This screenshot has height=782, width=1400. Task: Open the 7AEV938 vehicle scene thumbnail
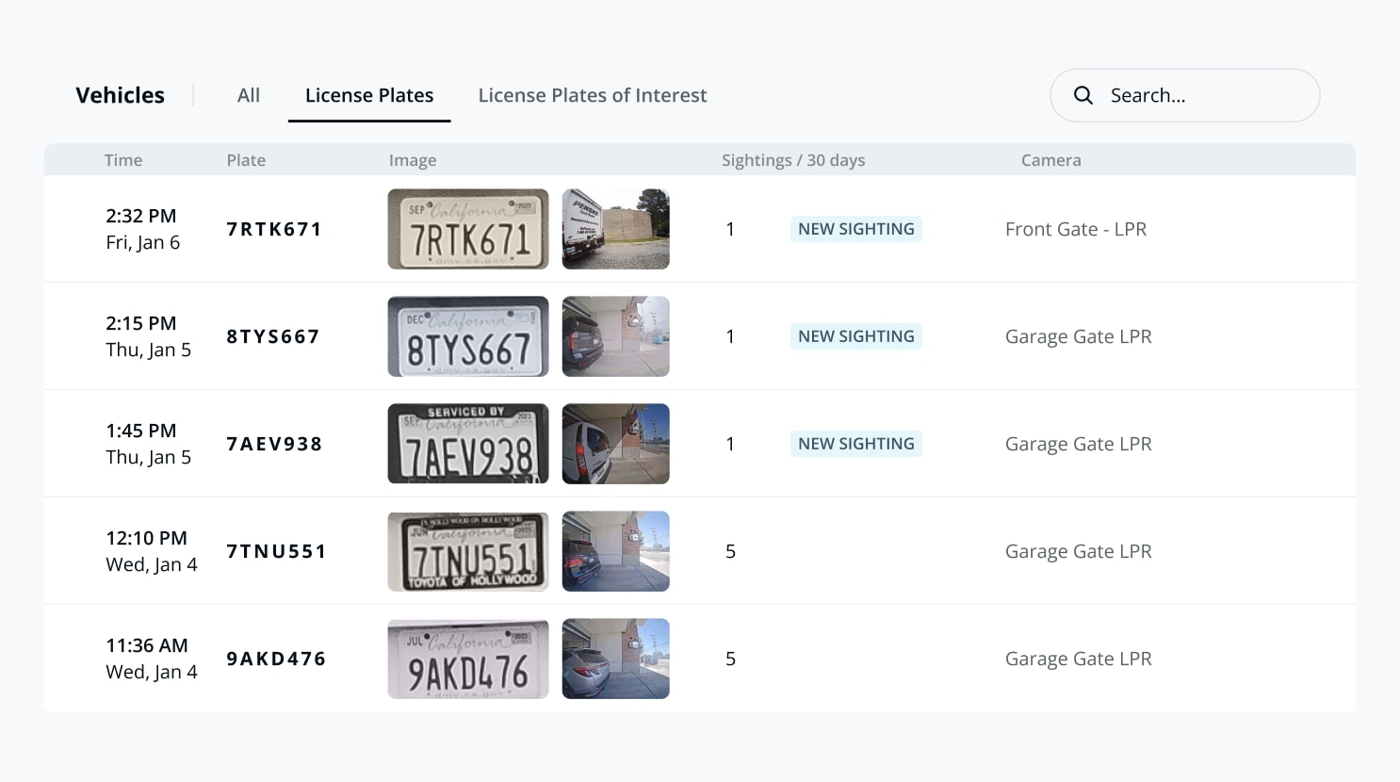coord(616,444)
